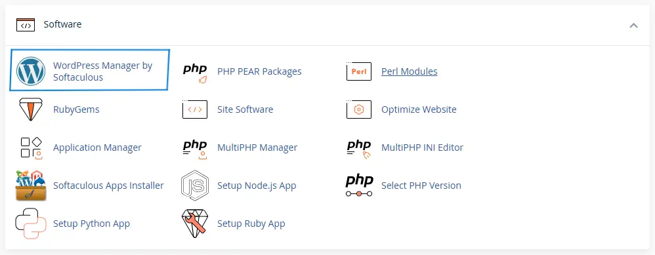
Task: Open PHP PEAR Packages link
Action: point(259,71)
